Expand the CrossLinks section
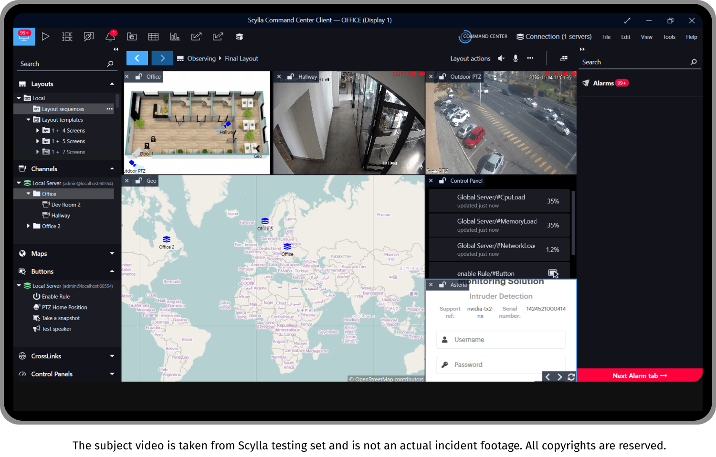 pyautogui.click(x=112, y=356)
